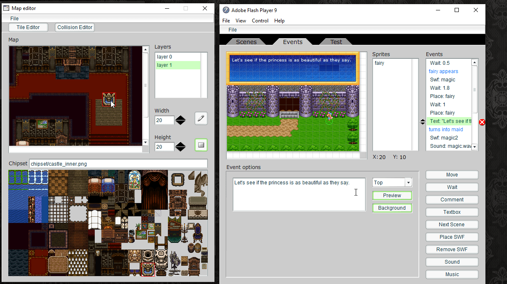Viewport: 507px width, 284px height.
Task: Click into the chipset path field
Action: tap(118, 164)
